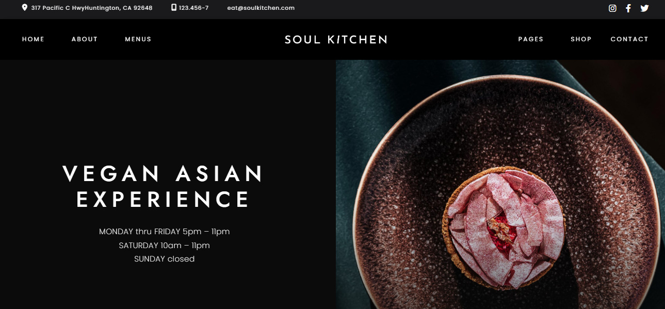Click the SATURDAY 10am – 11pm text
The height and width of the screenshot is (309, 665).
pos(165,246)
